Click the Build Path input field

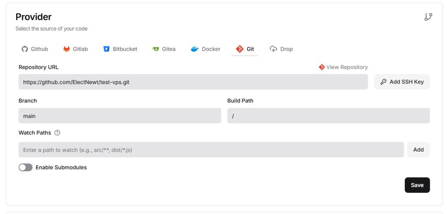coord(328,116)
